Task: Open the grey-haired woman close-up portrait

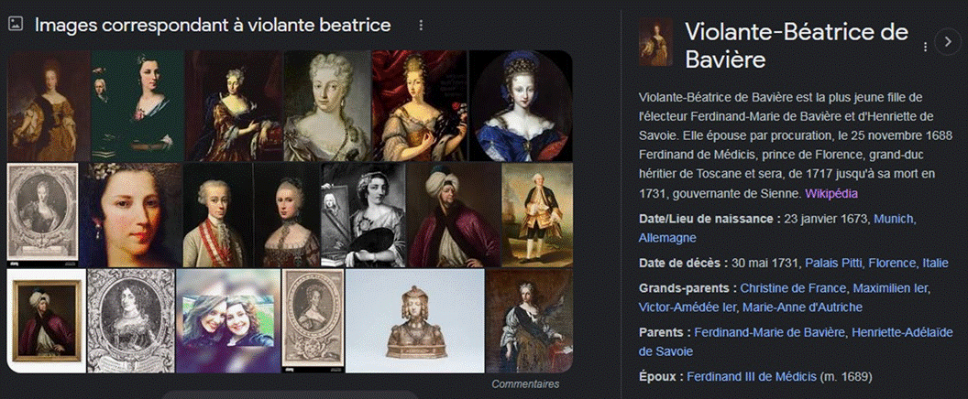Action: pyautogui.click(x=326, y=105)
